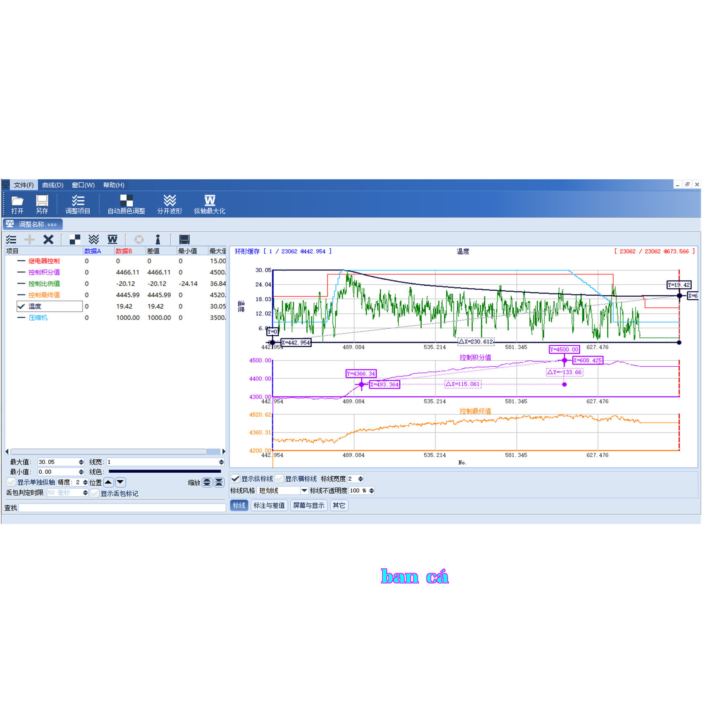Open the 窗口(W) menu
This screenshot has width=702, height=702.
pyautogui.click(x=83, y=185)
